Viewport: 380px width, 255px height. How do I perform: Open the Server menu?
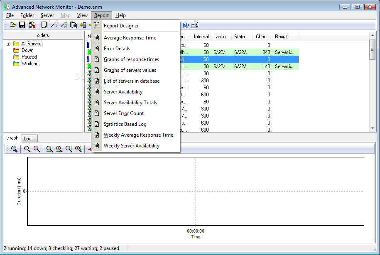[47, 15]
